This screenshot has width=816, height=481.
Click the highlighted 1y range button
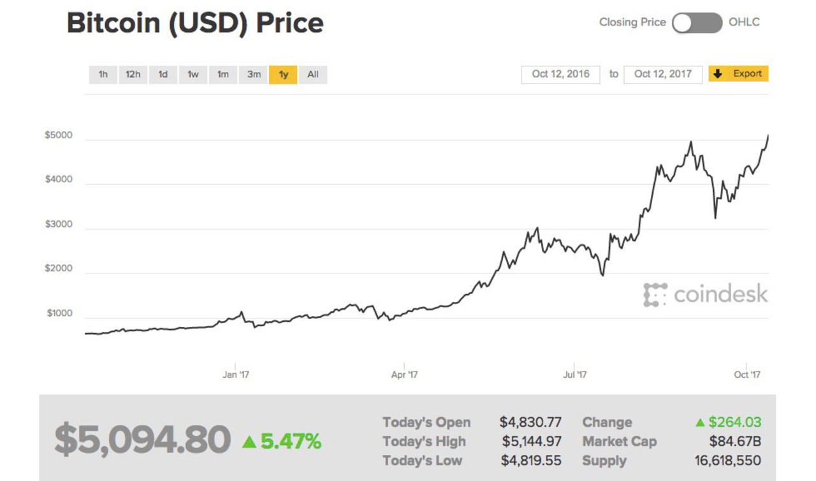[282, 75]
